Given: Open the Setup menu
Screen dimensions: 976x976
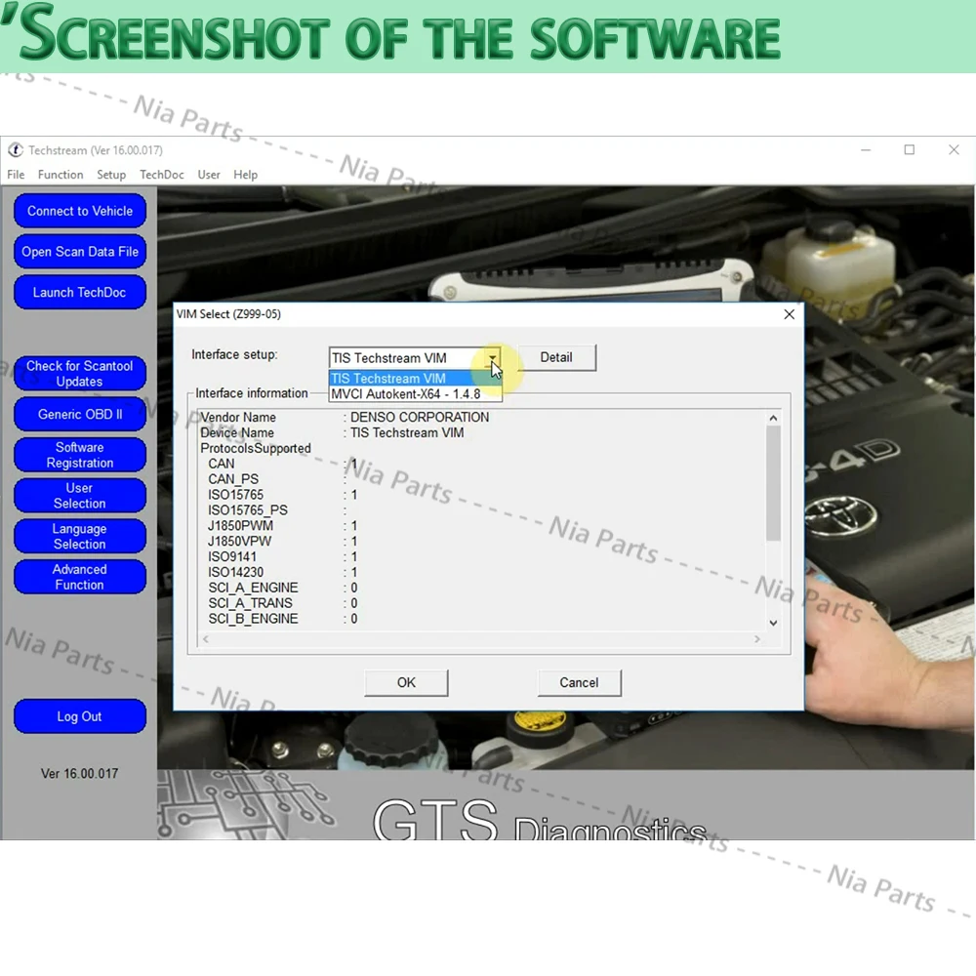Looking at the screenshot, I should [x=111, y=175].
